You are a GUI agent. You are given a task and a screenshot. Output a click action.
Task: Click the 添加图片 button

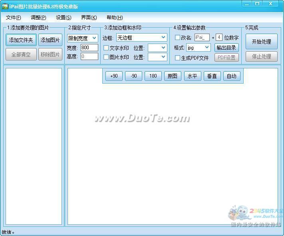coord(50,40)
